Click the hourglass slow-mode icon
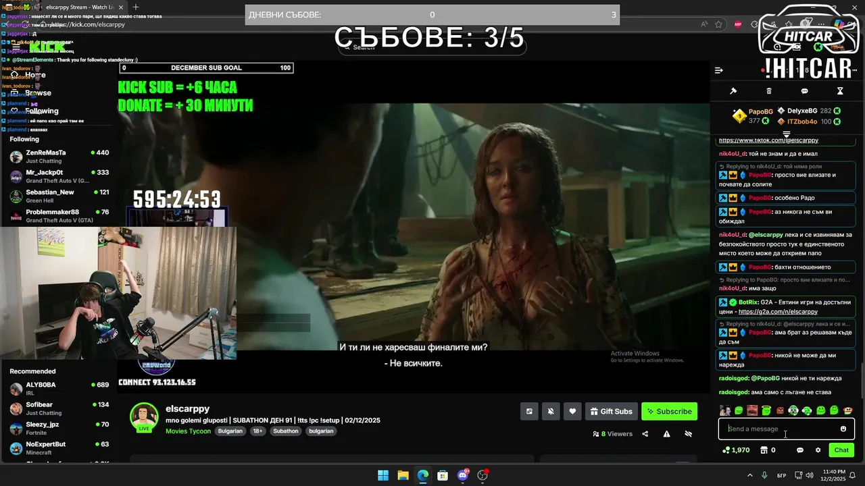 (840, 91)
